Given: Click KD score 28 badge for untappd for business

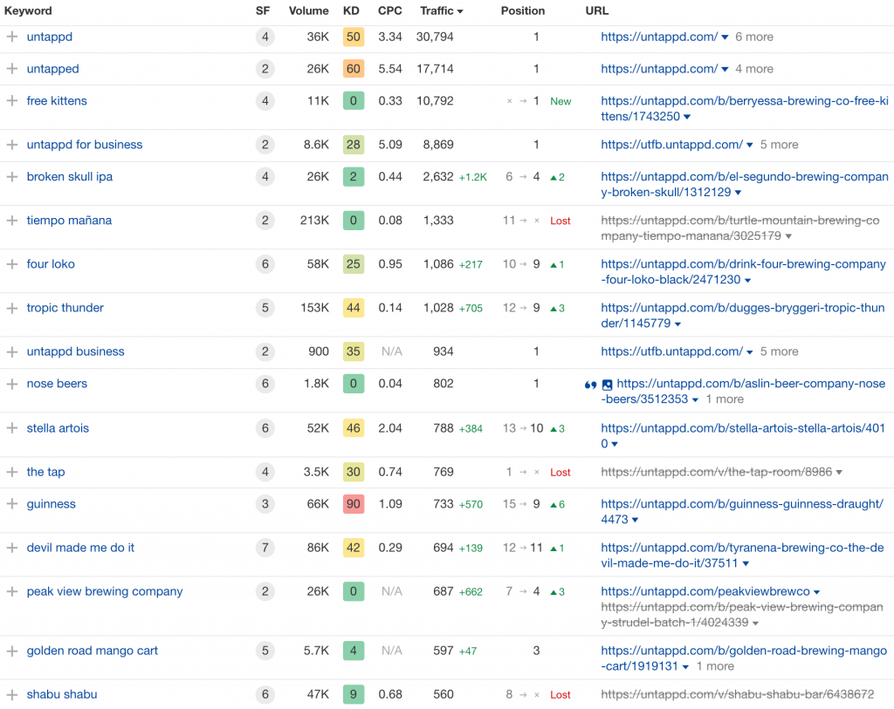Looking at the screenshot, I should [x=354, y=145].
